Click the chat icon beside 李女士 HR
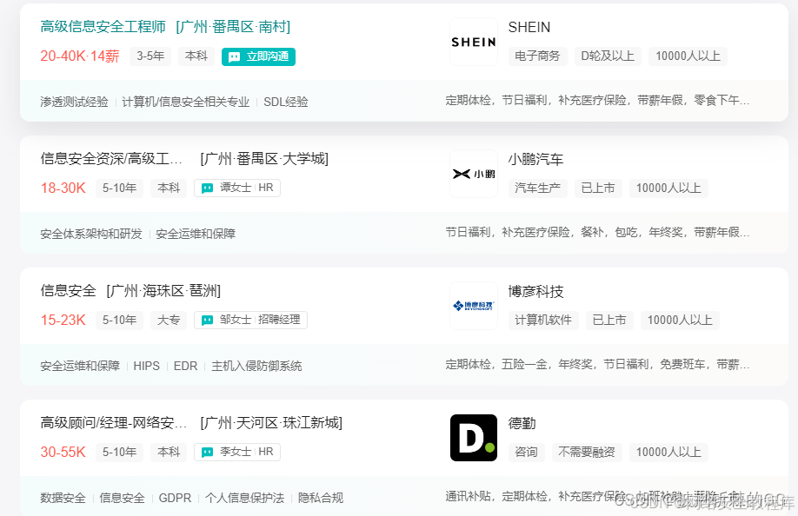The height and width of the screenshot is (516, 798). (206, 452)
